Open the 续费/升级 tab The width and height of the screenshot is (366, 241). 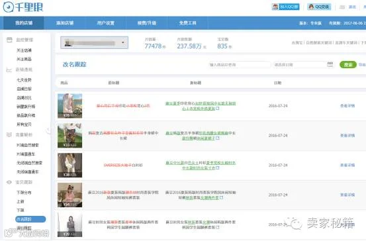147,23
